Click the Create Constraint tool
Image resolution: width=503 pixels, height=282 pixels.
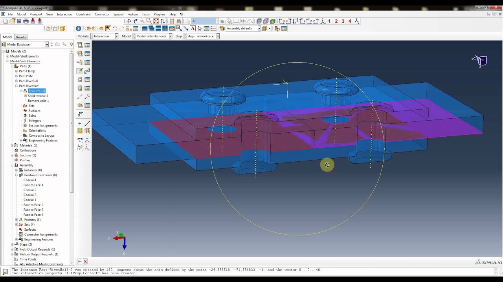click(x=80, y=62)
